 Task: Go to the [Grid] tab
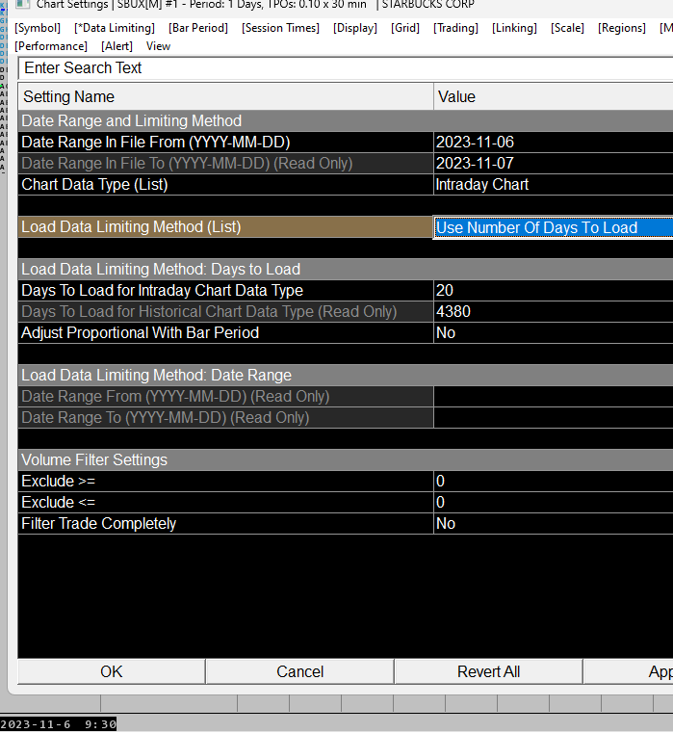point(405,28)
